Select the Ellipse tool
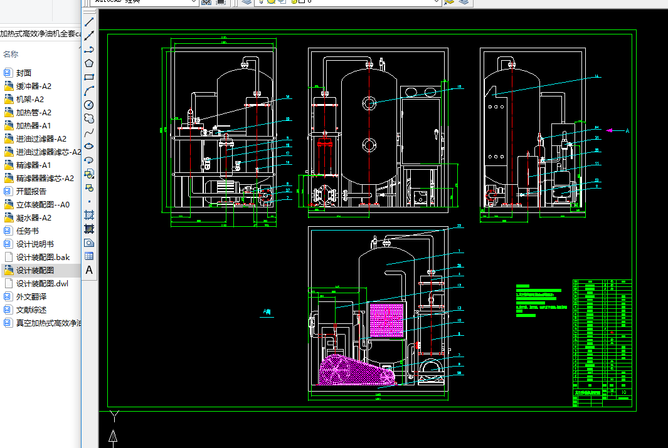 [x=89, y=146]
